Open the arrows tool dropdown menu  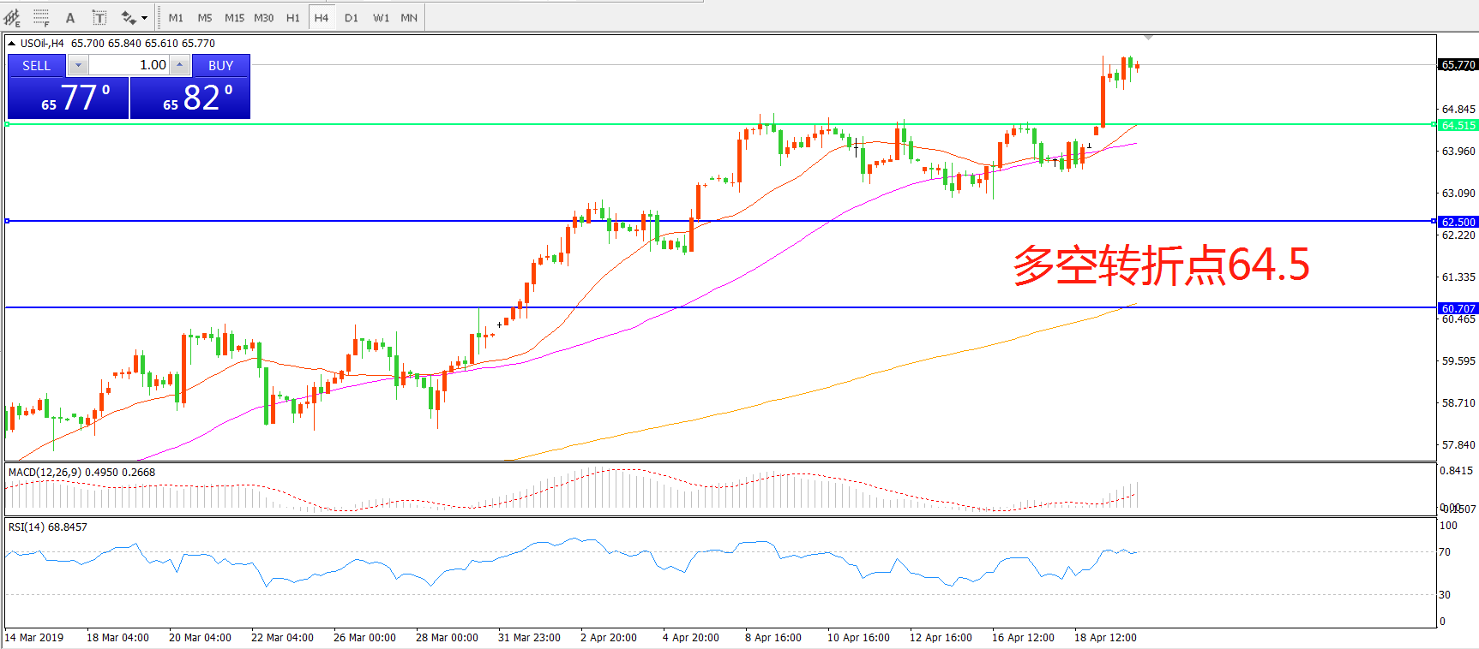point(144,18)
